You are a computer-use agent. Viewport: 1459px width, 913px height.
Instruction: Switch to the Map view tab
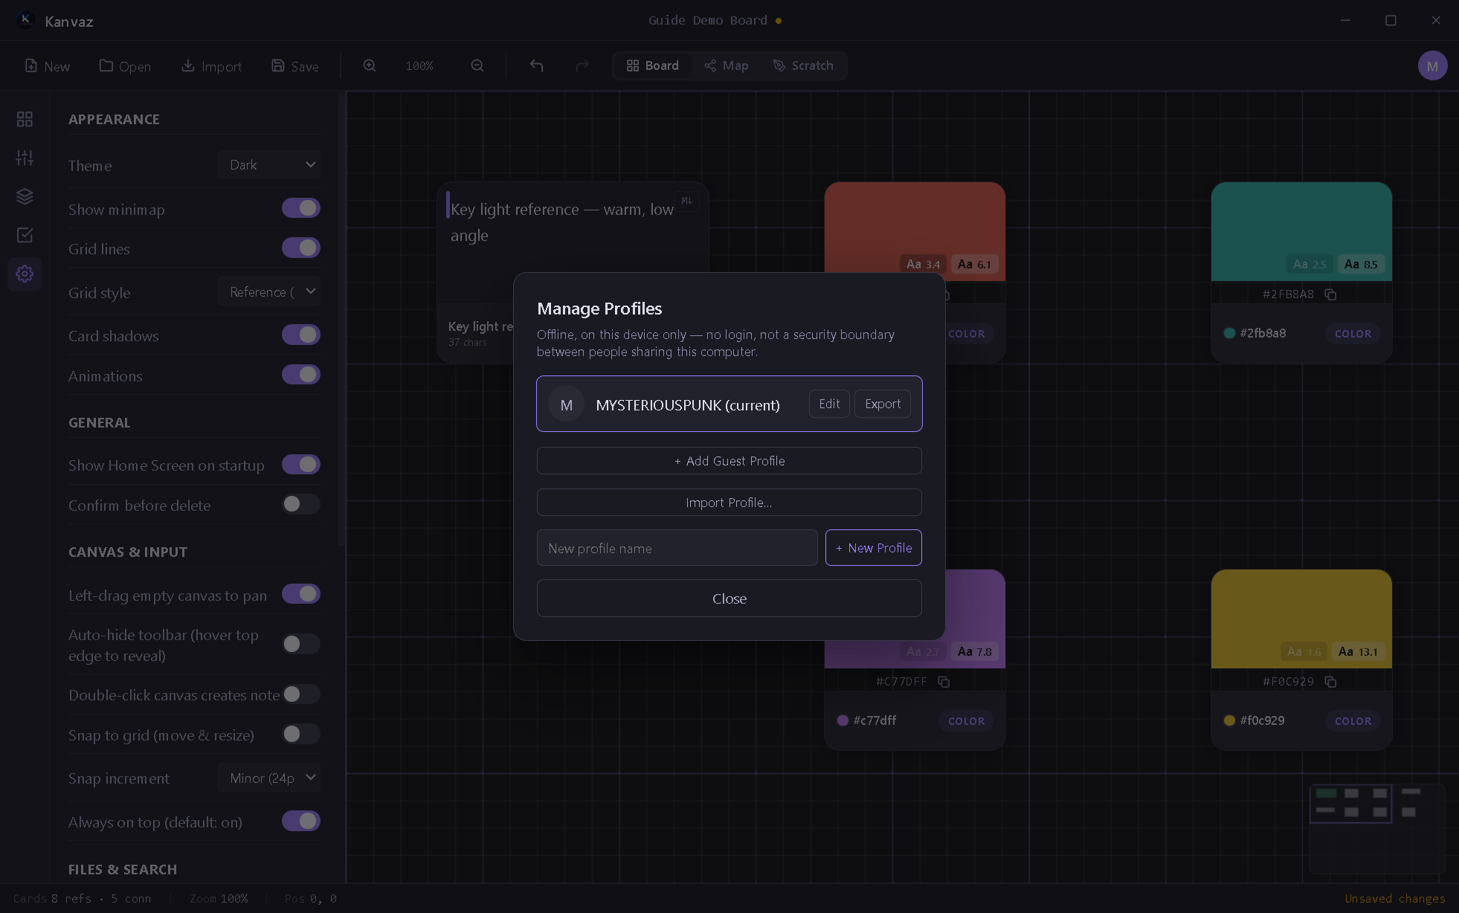click(727, 65)
